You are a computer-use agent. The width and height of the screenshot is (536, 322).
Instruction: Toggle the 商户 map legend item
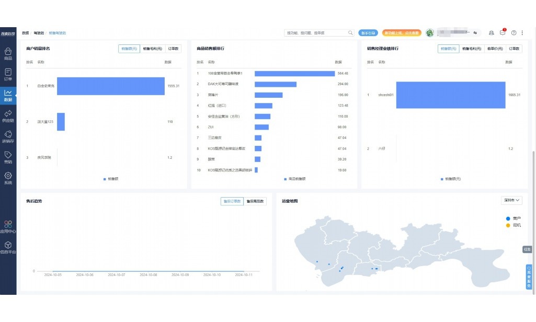click(x=514, y=218)
